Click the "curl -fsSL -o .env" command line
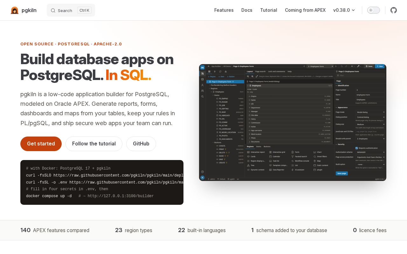Image resolution: width=407 pixels, height=254 pixels. 105,183
